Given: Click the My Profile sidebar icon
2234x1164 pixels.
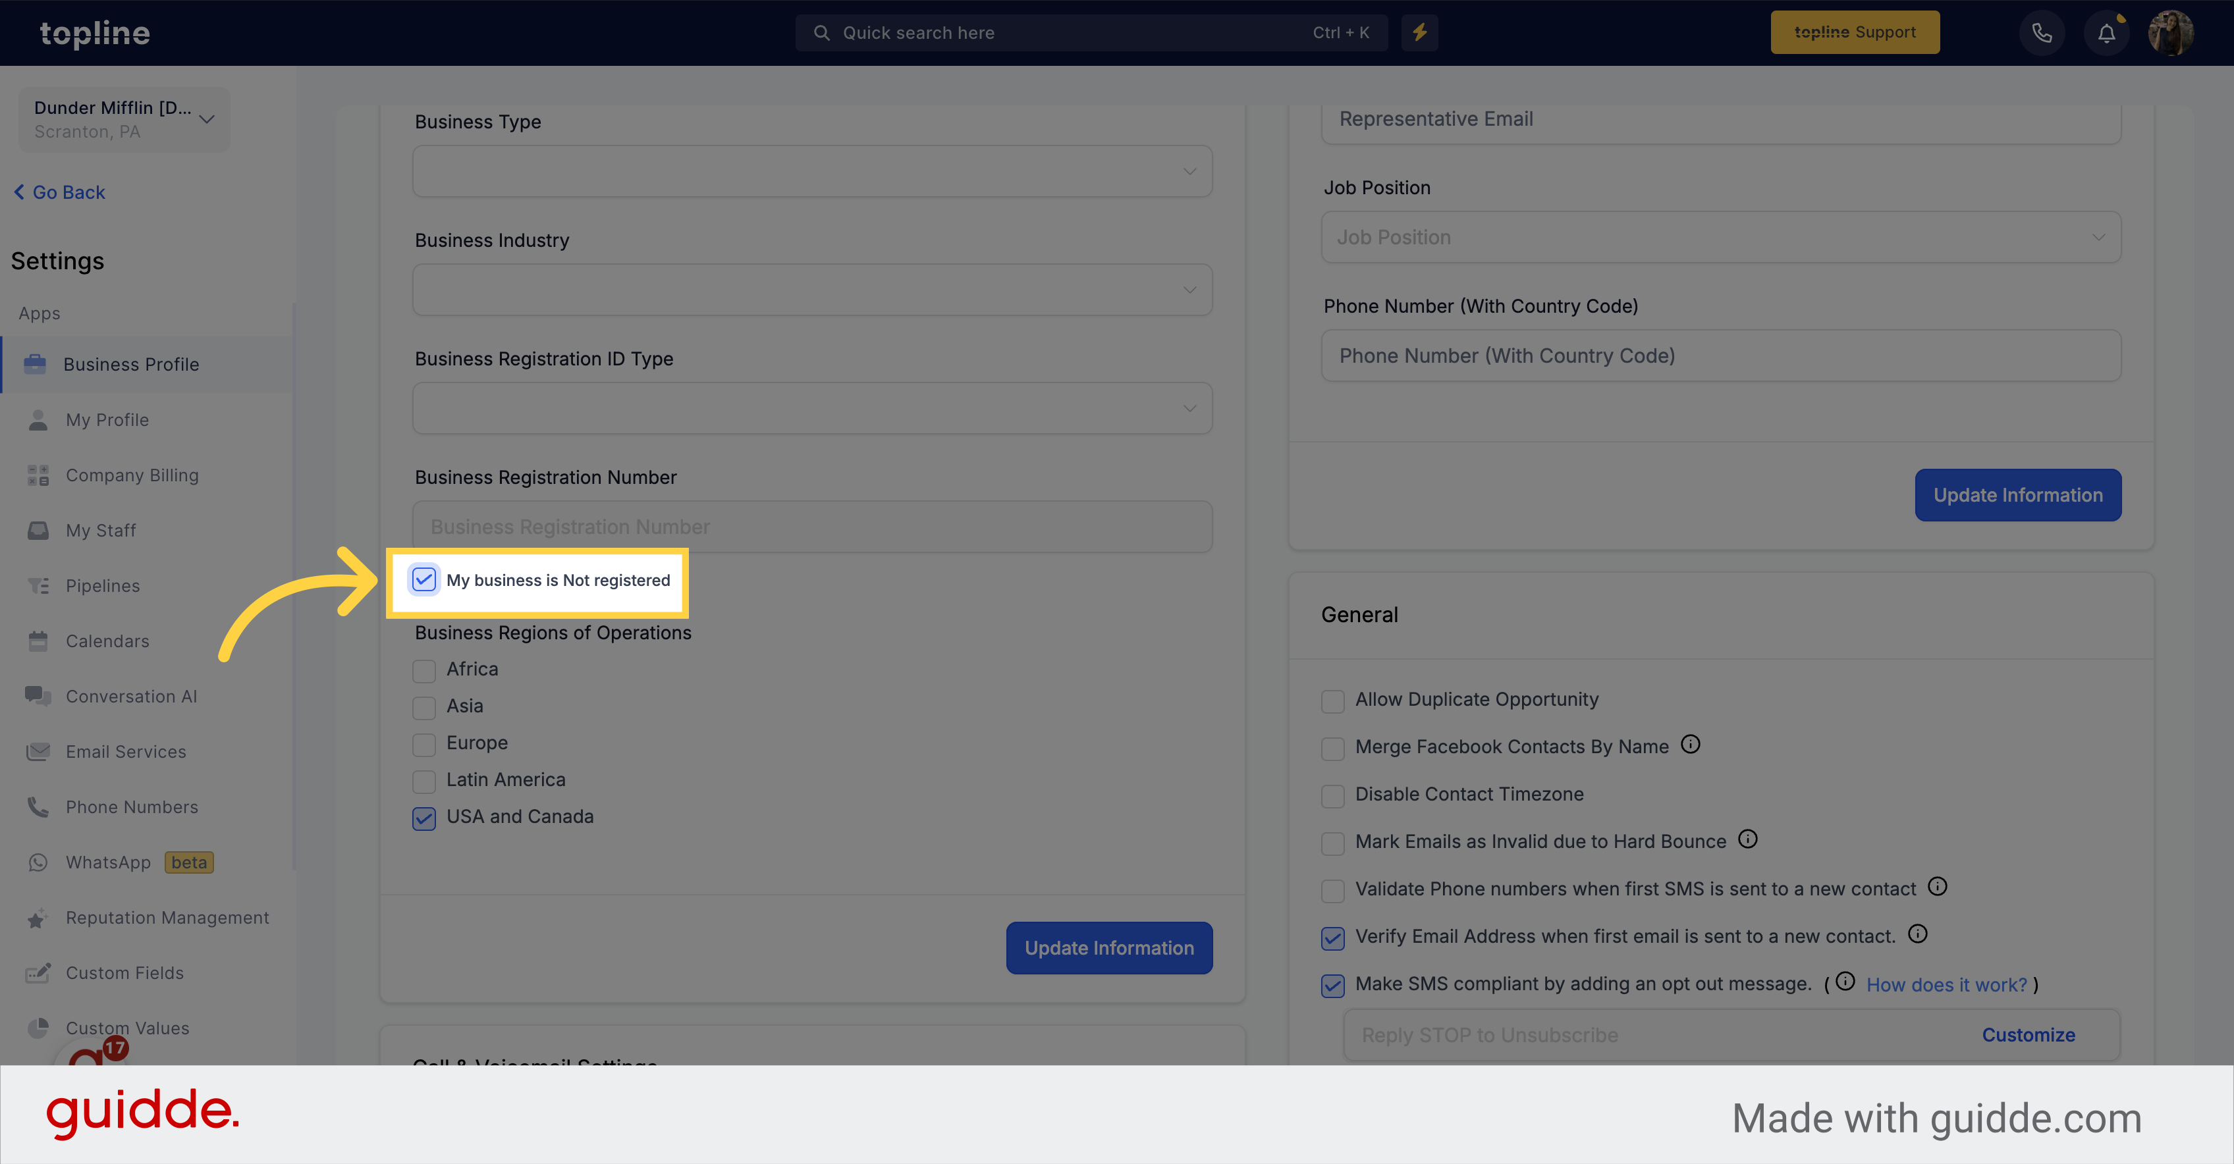Looking at the screenshot, I should [38, 418].
